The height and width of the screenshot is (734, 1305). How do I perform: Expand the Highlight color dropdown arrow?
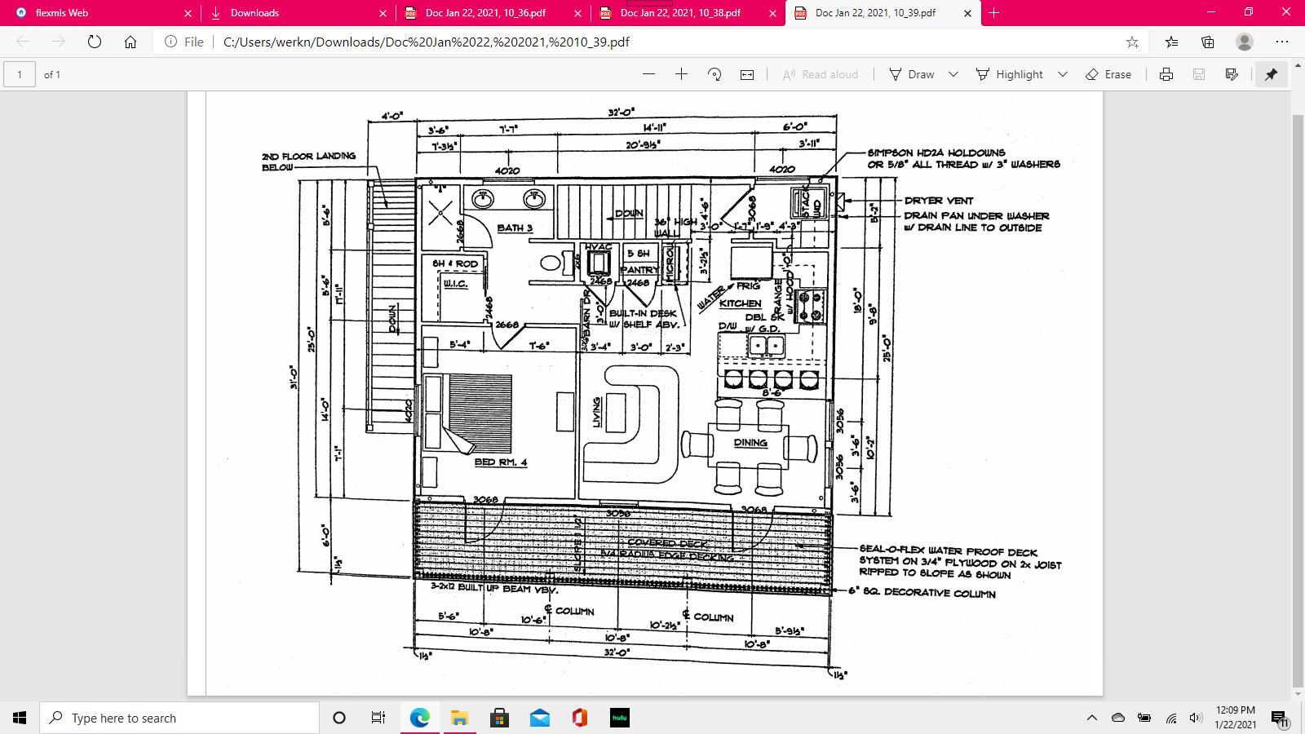(1063, 74)
